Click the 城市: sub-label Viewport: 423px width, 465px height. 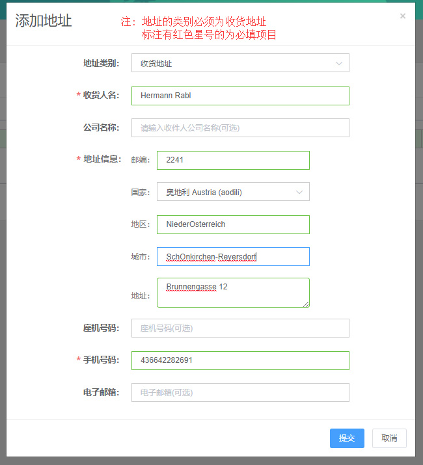[x=141, y=257]
